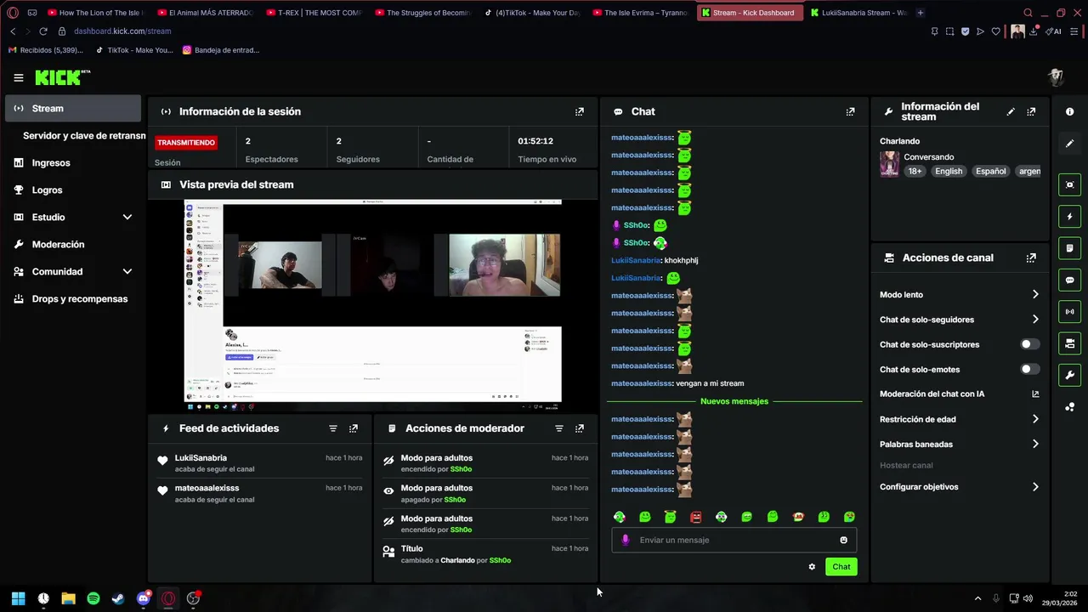Open the profile avatar at top right
The height and width of the screenshot is (612, 1088).
pos(1057,77)
